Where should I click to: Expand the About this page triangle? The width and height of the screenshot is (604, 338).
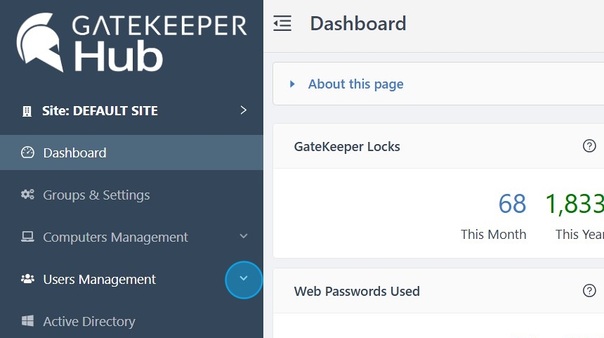292,84
